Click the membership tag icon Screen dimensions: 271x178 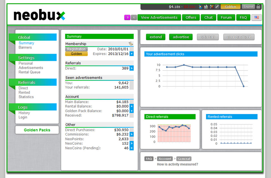tap(131, 44)
